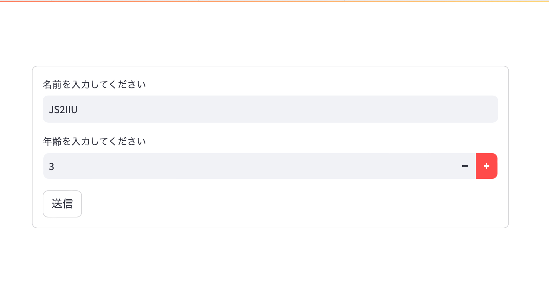This screenshot has width=549, height=292.
Task: Click the 年齢を入力してください label
Action: pyautogui.click(x=94, y=141)
